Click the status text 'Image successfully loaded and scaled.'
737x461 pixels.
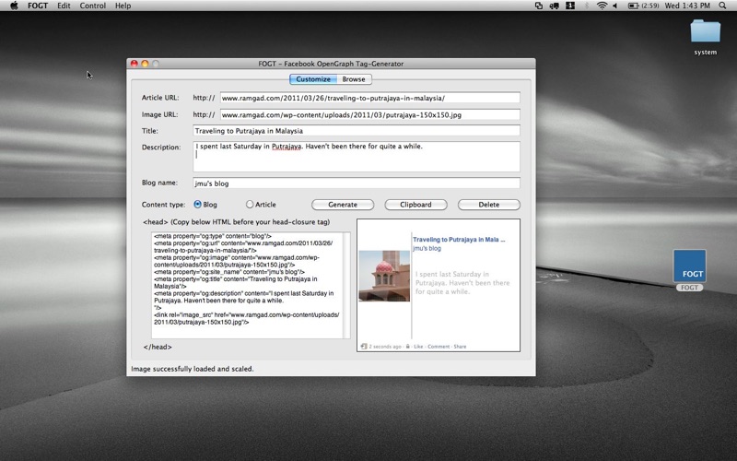[193, 369]
